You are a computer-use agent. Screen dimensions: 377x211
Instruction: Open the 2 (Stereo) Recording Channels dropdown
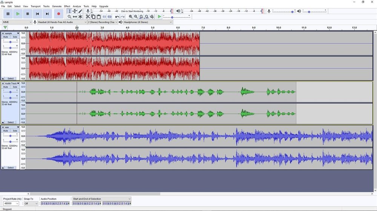pos(103,22)
